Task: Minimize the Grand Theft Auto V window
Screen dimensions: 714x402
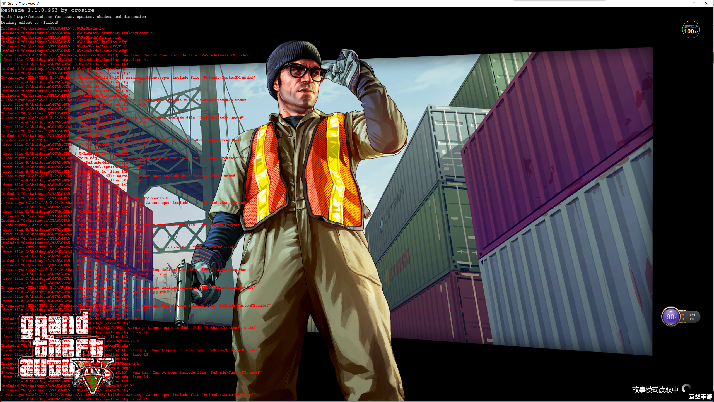Action: click(x=681, y=4)
